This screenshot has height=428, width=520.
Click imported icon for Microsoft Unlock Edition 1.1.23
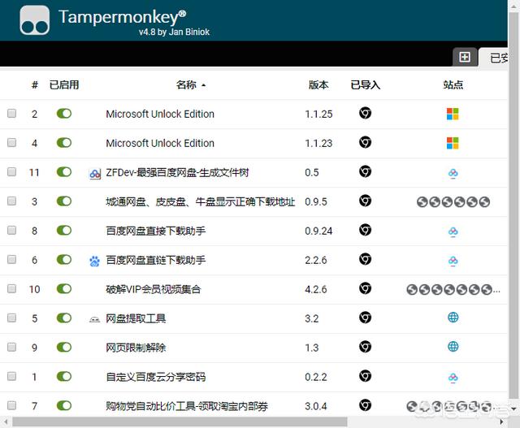[x=365, y=142]
